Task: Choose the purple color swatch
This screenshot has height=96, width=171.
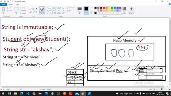Action: click(120, 8)
